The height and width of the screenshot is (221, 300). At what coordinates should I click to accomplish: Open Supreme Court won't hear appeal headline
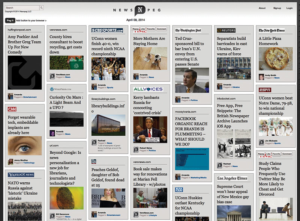coord(233,194)
